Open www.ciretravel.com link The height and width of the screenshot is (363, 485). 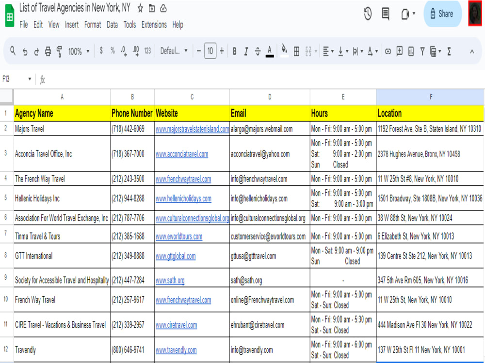click(x=177, y=325)
